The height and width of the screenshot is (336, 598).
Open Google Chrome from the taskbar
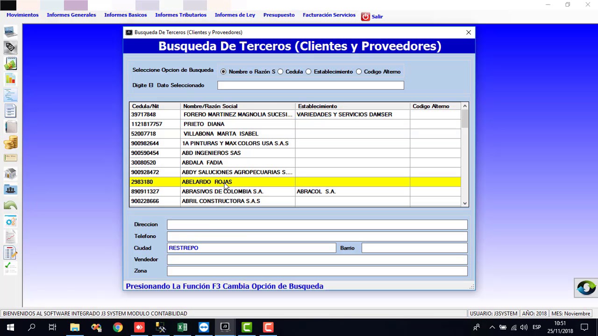(118, 327)
